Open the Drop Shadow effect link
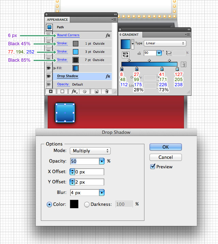This screenshot has width=218, height=244. (68, 76)
